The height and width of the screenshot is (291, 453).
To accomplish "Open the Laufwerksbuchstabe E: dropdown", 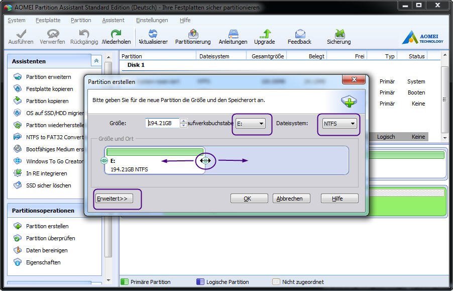I will pos(251,124).
